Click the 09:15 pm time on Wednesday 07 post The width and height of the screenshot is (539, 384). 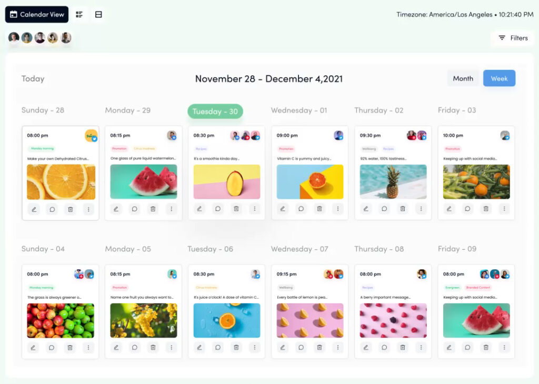click(286, 274)
